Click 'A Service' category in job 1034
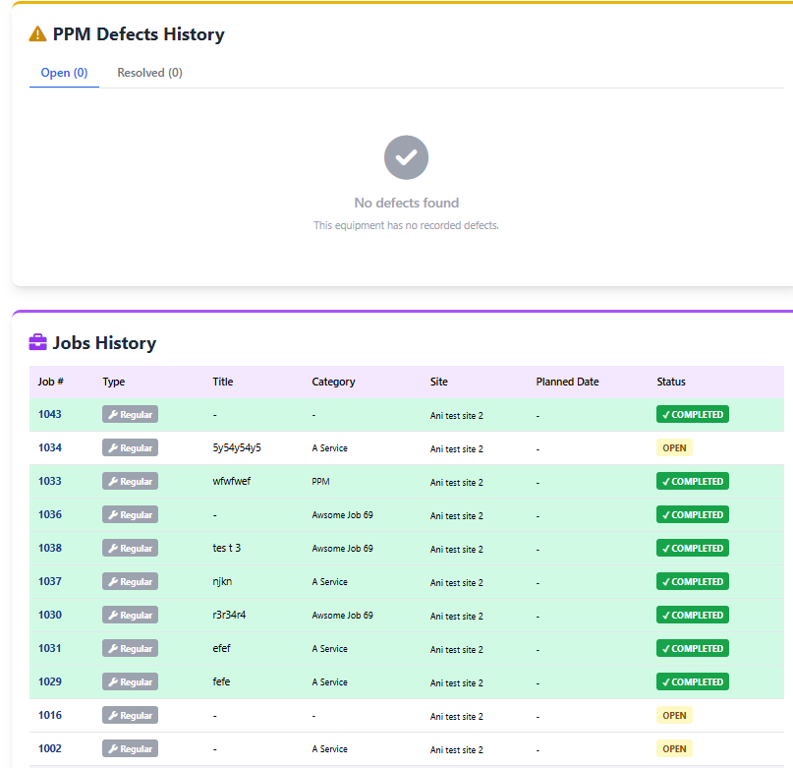 (330, 448)
